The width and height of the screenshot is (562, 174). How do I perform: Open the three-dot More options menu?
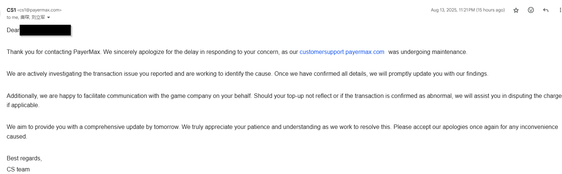point(560,10)
